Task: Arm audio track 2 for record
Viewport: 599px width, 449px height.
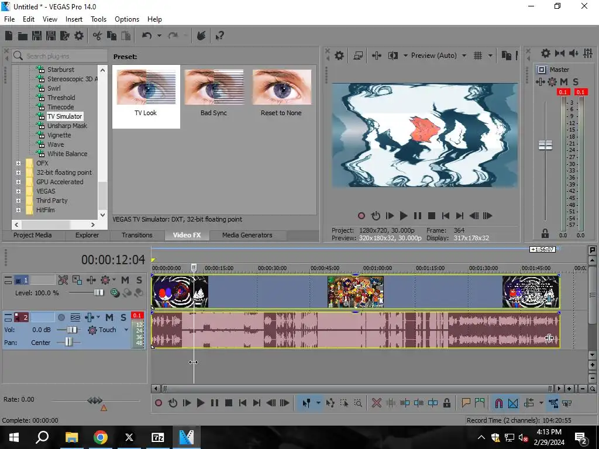Action: (61, 317)
